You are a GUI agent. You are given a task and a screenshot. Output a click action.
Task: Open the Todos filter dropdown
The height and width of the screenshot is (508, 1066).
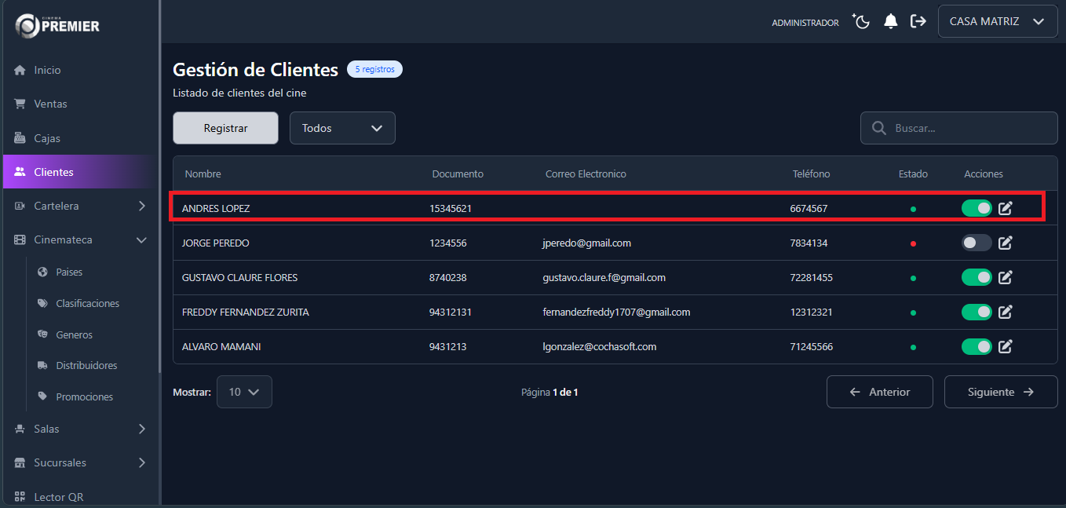pyautogui.click(x=342, y=128)
